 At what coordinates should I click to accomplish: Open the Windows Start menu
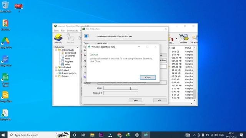(x=3, y=135)
